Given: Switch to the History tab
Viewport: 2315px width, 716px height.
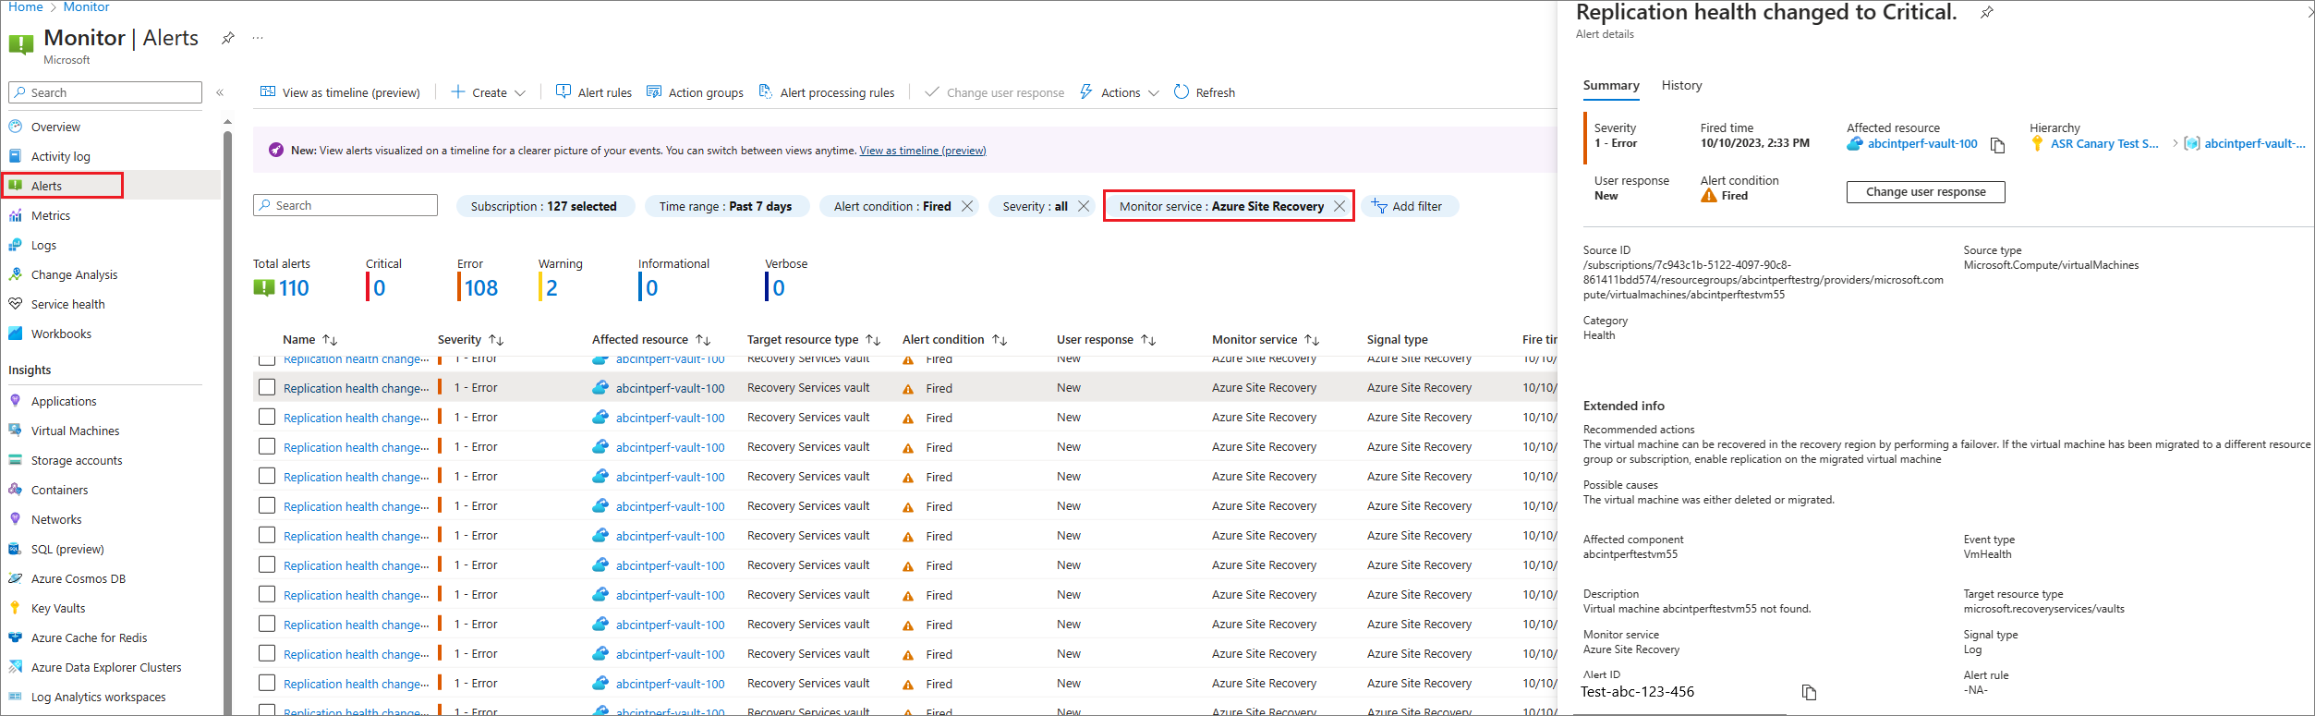Looking at the screenshot, I should click(x=1681, y=85).
